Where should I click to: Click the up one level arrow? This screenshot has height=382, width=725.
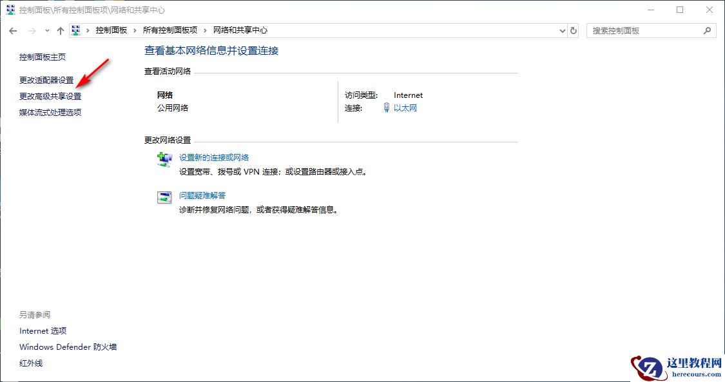click(60, 30)
